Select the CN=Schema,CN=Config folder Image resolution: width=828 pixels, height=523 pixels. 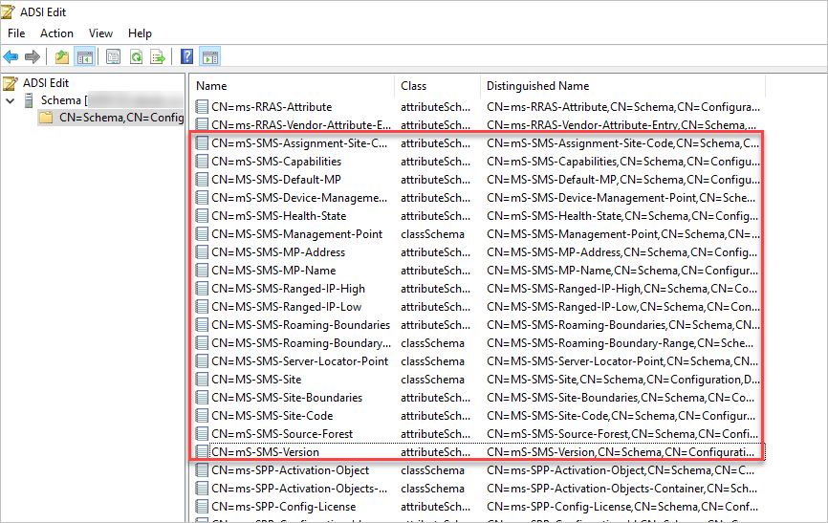tap(121, 118)
